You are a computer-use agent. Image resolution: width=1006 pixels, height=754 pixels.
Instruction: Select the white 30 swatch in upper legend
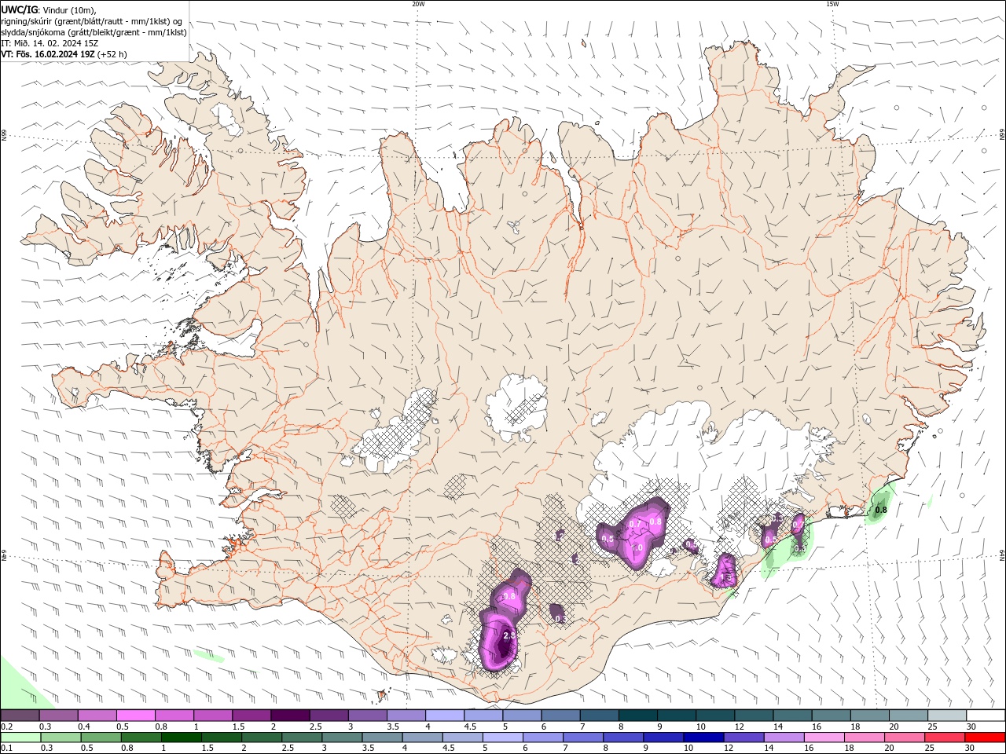click(986, 716)
